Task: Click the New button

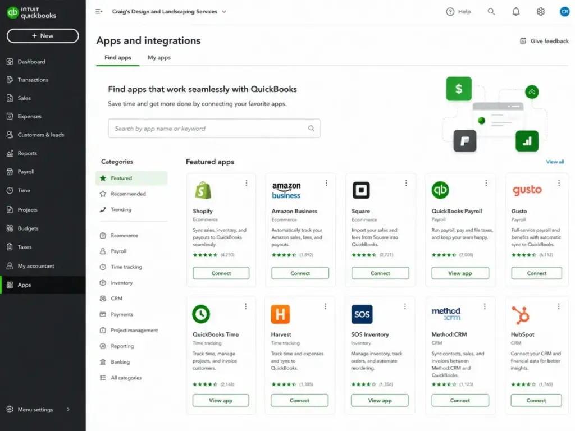Action: pos(43,36)
